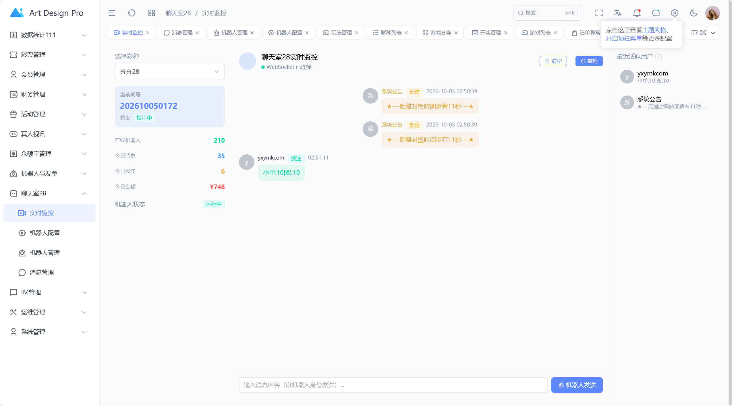Click the 重连 button
This screenshot has height=406, width=732.
tap(589, 61)
